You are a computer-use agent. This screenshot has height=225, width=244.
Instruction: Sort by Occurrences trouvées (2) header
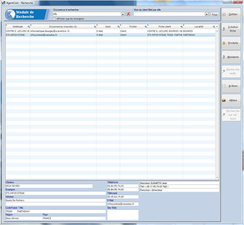pyautogui.click(x=63, y=27)
